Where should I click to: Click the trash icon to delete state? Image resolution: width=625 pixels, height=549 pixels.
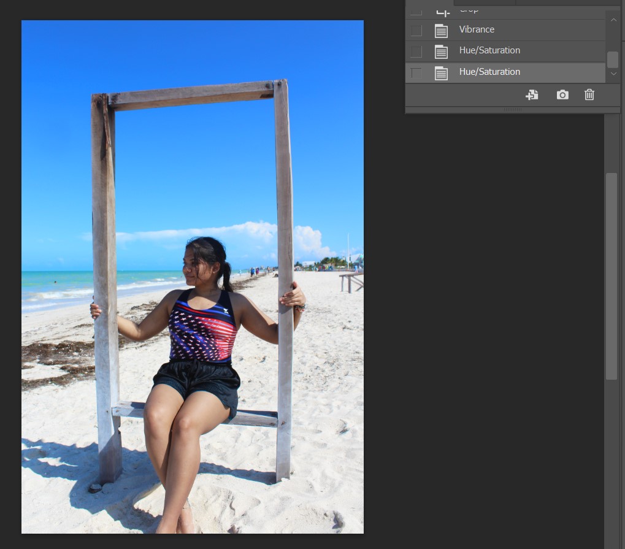coord(589,94)
